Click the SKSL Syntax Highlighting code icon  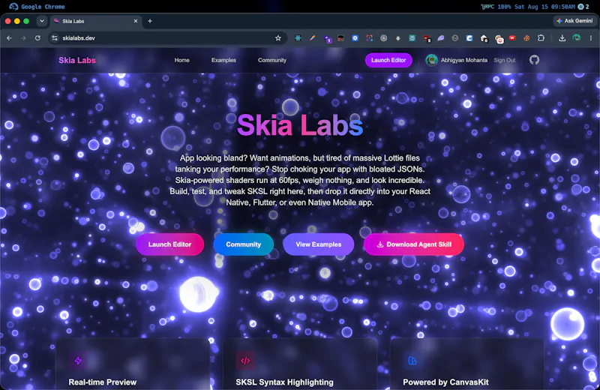point(245,361)
